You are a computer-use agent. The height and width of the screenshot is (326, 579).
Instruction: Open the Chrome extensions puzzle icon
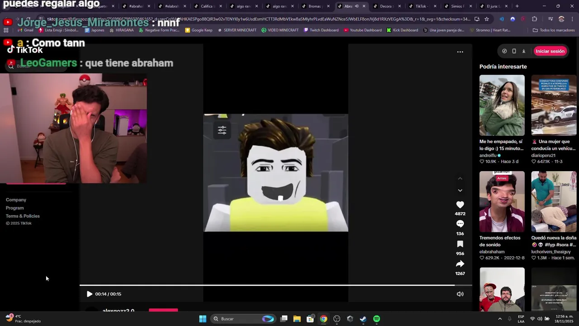(535, 19)
